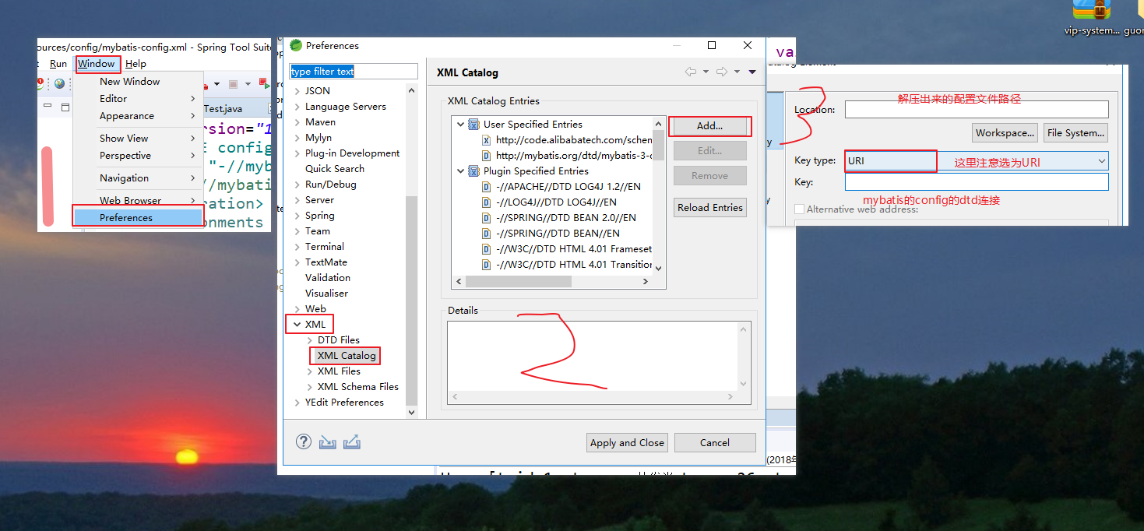Click the Location input field
This screenshot has height=531, width=1144.
[x=977, y=110]
